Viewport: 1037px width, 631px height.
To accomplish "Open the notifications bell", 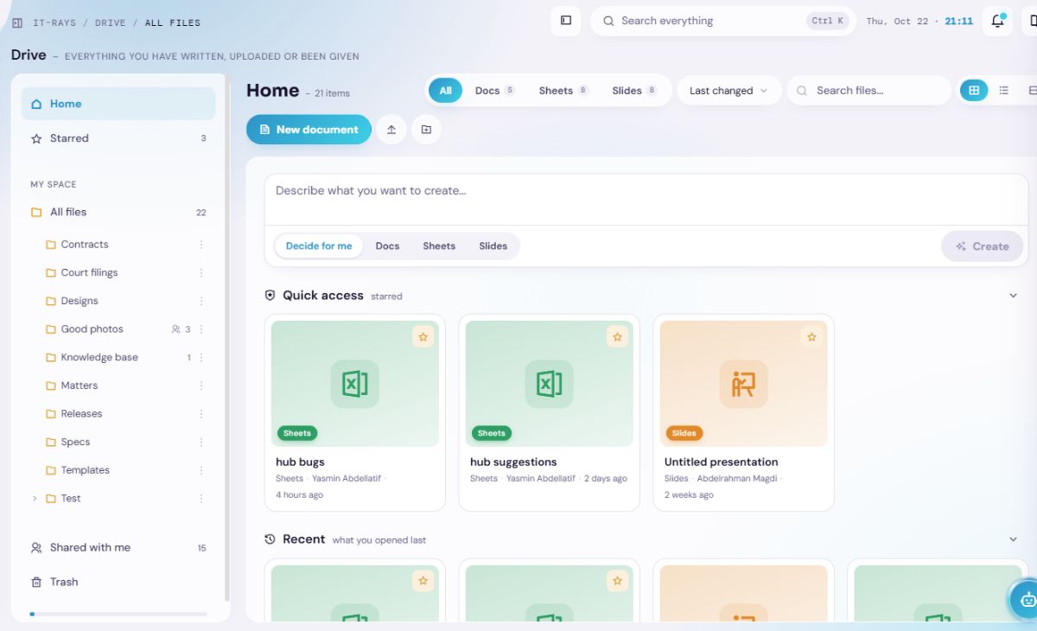I will coord(997,21).
